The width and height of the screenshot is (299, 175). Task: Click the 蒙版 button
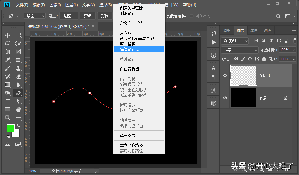click(88, 16)
